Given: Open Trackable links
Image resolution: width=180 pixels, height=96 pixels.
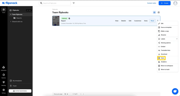Looking at the screenshot, I should pos(167,50).
